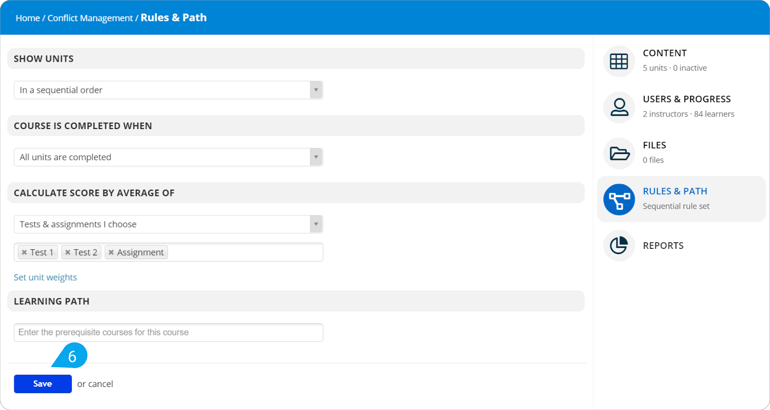This screenshot has width=770, height=410.
Task: Open Set unit weights link
Action: tap(45, 277)
